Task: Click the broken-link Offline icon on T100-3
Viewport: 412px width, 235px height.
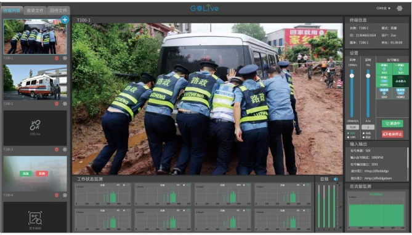Action: click(35, 125)
